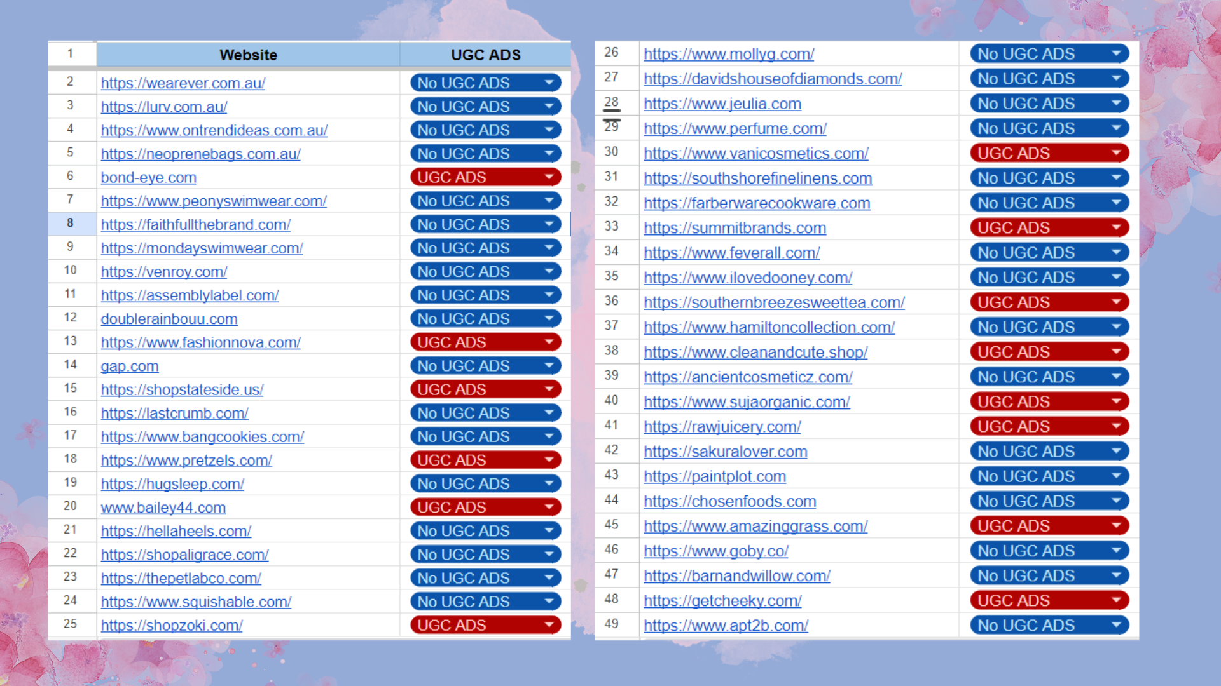Screen dimensions: 1221x686
Task: Open https://chosenfoods.com link
Action: (729, 502)
